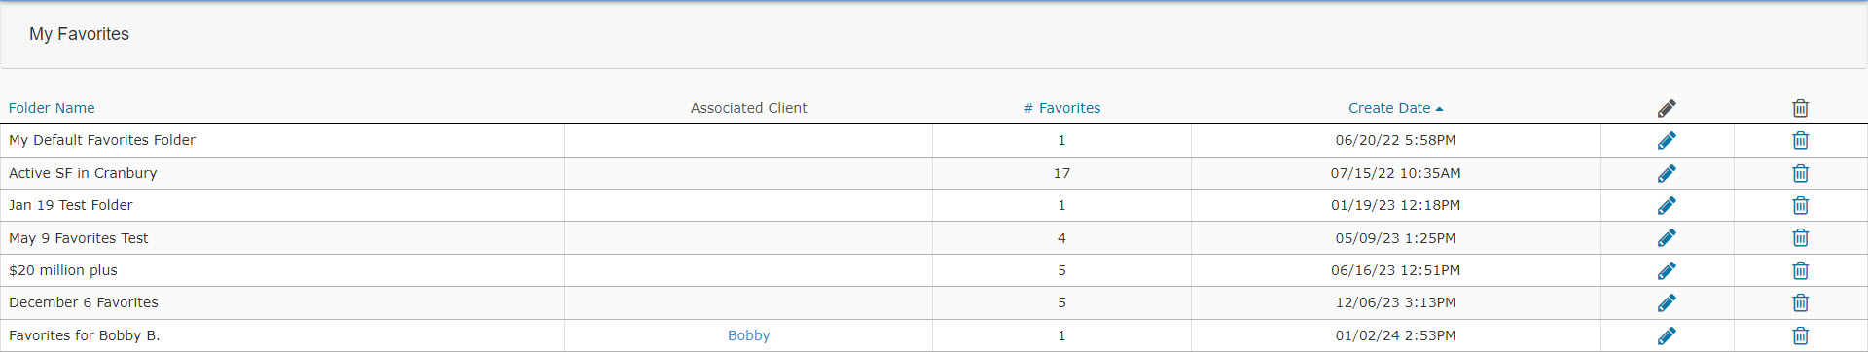Open the Active SF in Cranbury folder

point(83,173)
